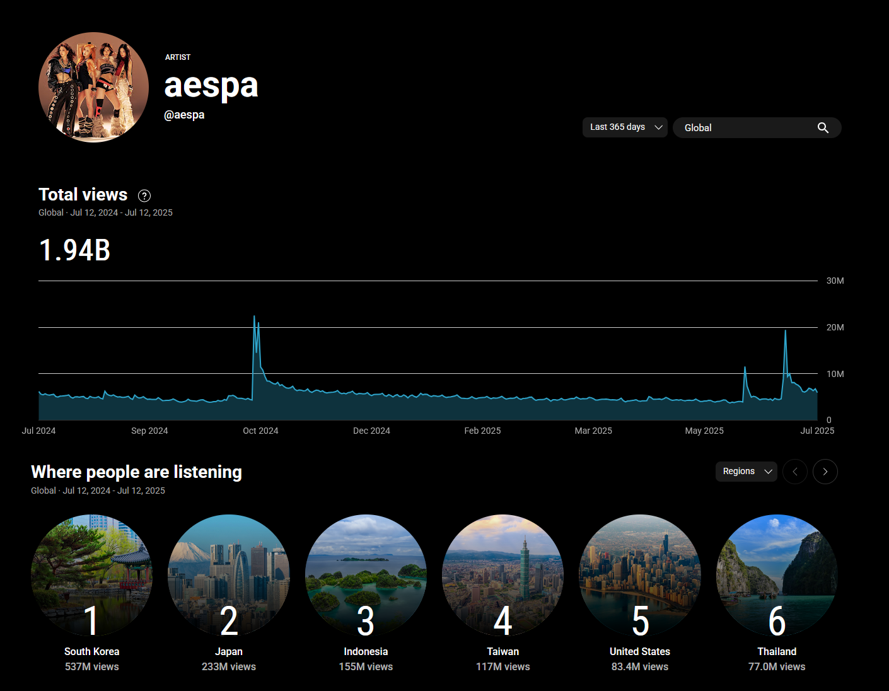Click the Mar 2025 axis label

pos(593,431)
